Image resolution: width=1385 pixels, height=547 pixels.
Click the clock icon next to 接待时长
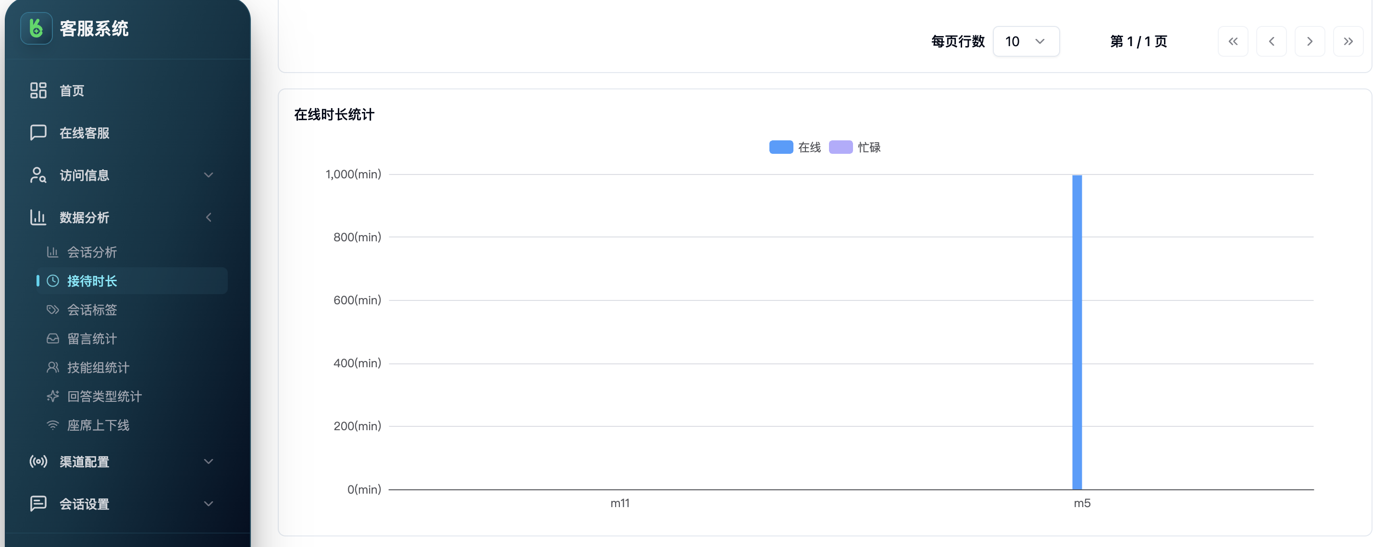click(53, 281)
